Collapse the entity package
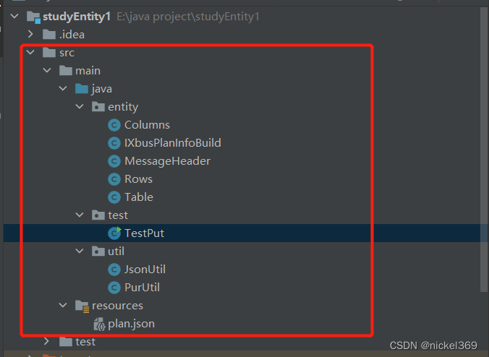This screenshot has width=489, height=357. tap(80, 107)
